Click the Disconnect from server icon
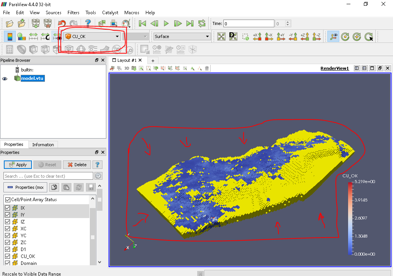The width and height of the screenshot is (393, 276). tap(47, 23)
